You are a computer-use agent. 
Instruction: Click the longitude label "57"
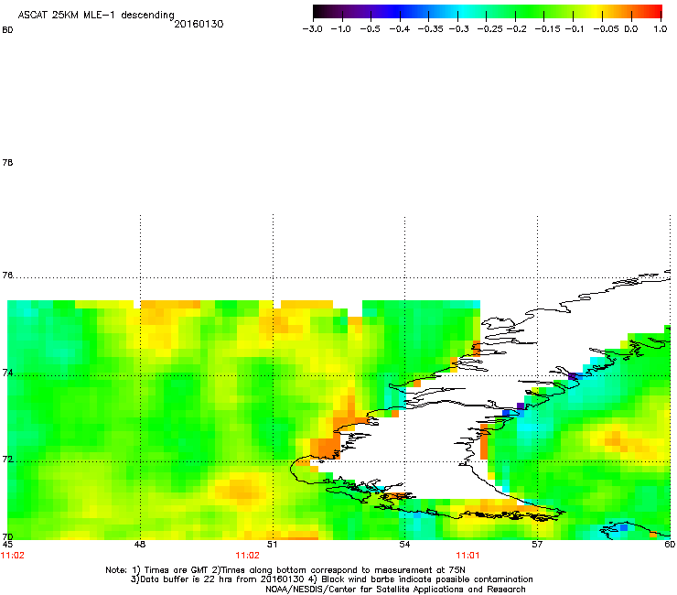coord(537,545)
